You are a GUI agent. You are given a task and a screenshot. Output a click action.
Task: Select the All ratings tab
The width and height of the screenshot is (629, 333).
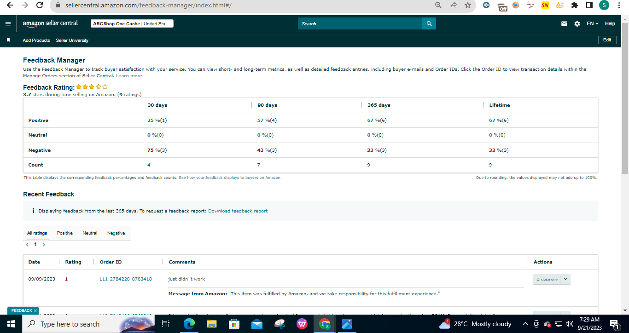(37, 233)
